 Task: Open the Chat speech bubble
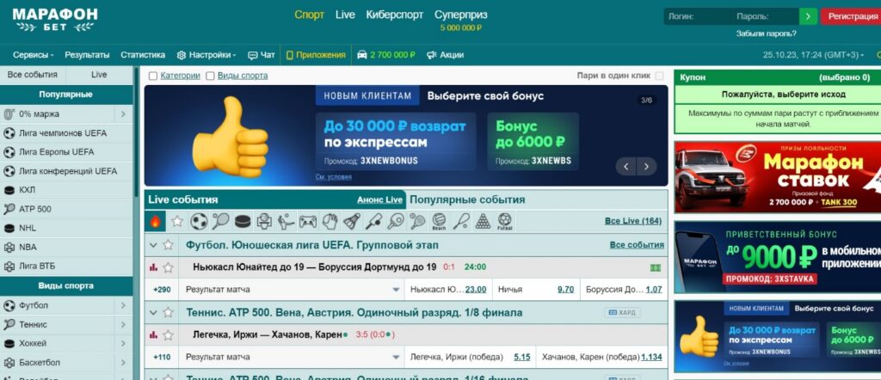click(x=262, y=55)
